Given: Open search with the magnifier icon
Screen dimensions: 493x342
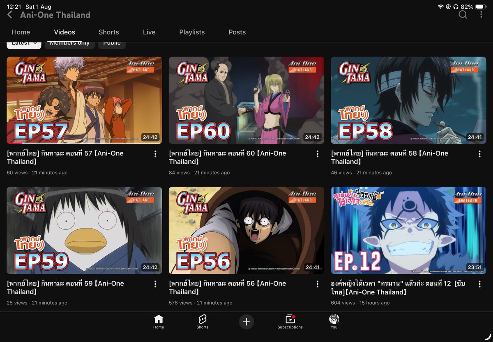Looking at the screenshot, I should coord(463,15).
